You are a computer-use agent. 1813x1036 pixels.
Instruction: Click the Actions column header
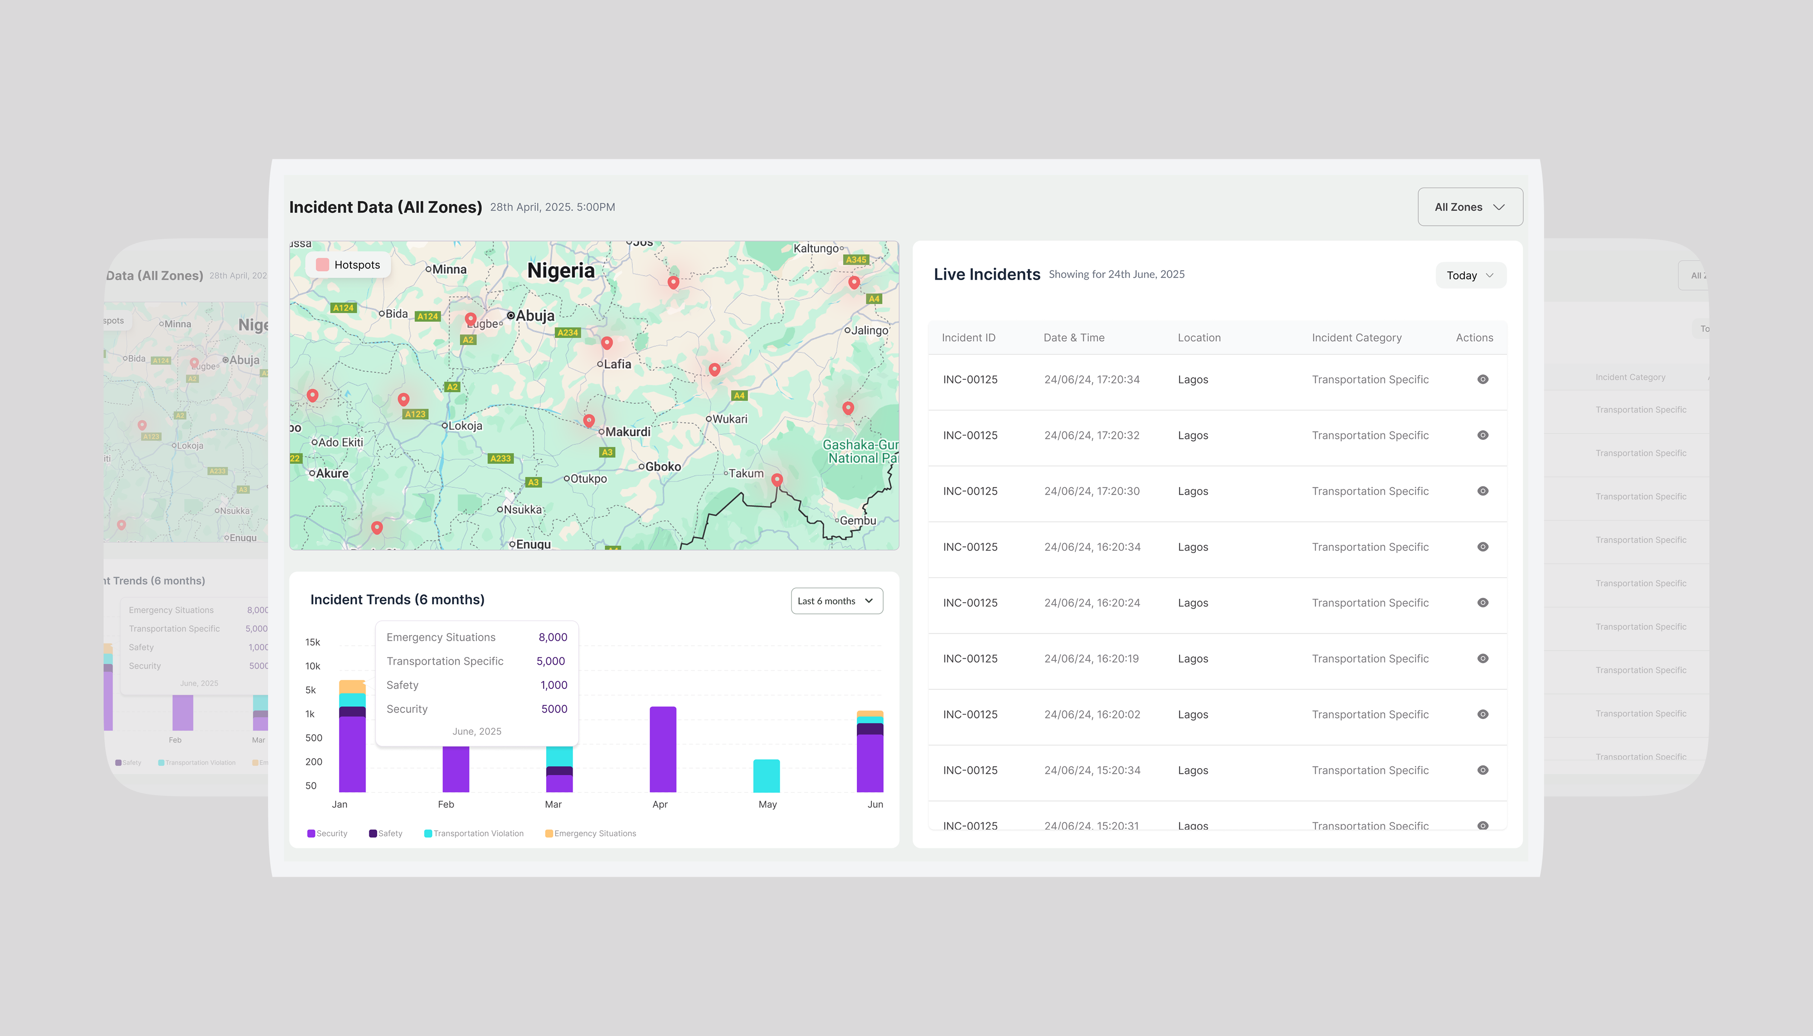pos(1474,338)
